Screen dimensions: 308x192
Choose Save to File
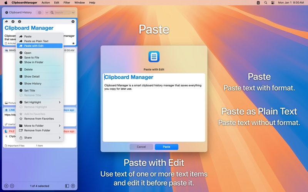coord(40,58)
